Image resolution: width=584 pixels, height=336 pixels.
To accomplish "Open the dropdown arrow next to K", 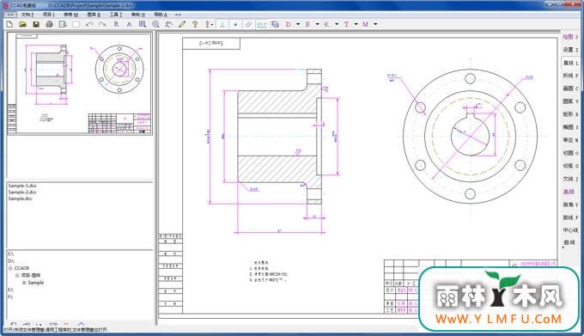I will click(337, 24).
